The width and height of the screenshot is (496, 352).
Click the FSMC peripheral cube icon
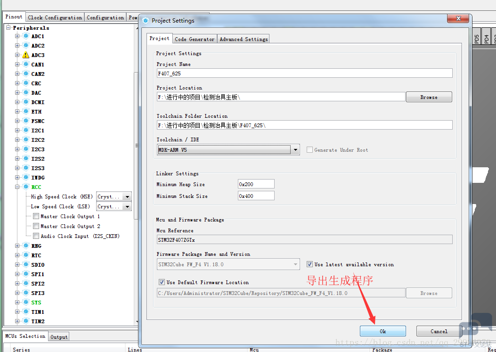pyautogui.click(x=26, y=121)
